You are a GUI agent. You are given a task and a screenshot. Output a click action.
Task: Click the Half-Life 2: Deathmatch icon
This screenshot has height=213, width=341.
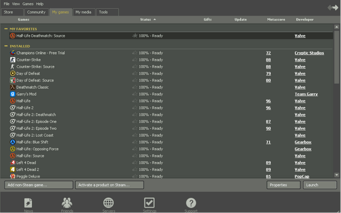coord(12,115)
